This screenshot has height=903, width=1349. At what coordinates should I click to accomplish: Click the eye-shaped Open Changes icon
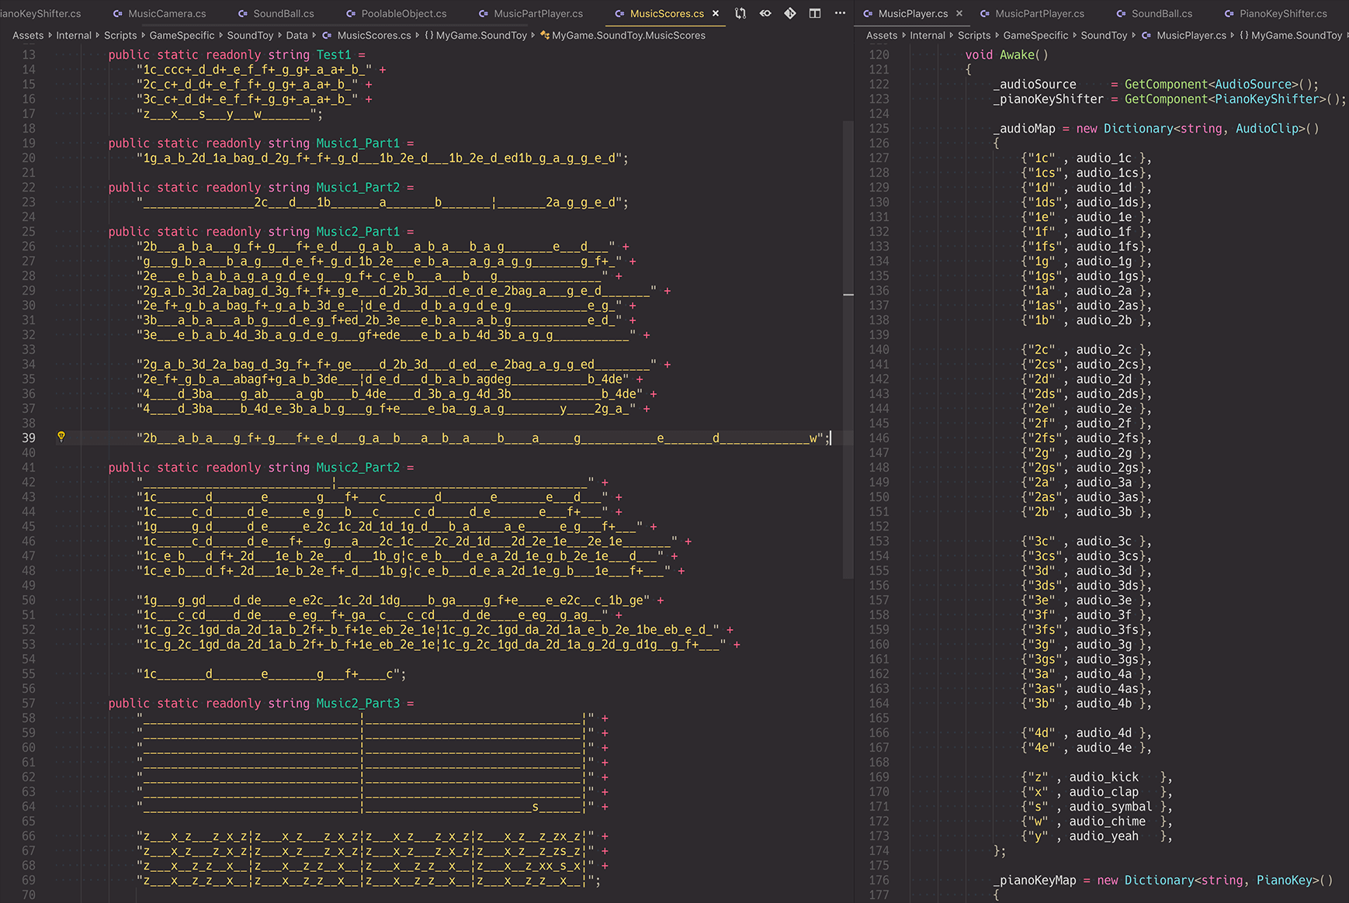(x=765, y=13)
